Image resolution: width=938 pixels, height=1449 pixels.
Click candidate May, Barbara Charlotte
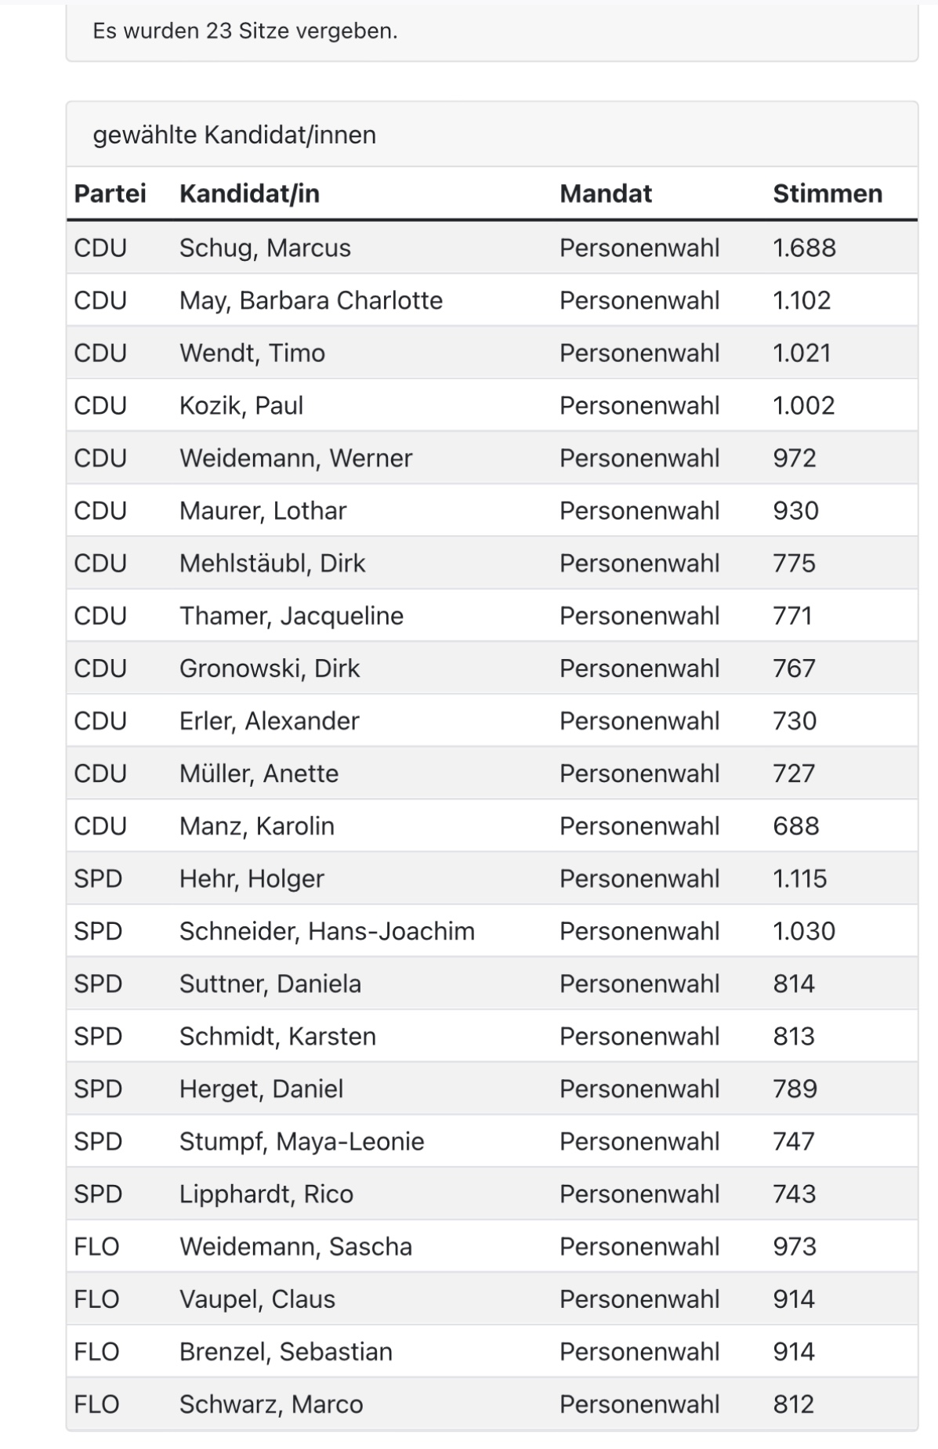(310, 300)
